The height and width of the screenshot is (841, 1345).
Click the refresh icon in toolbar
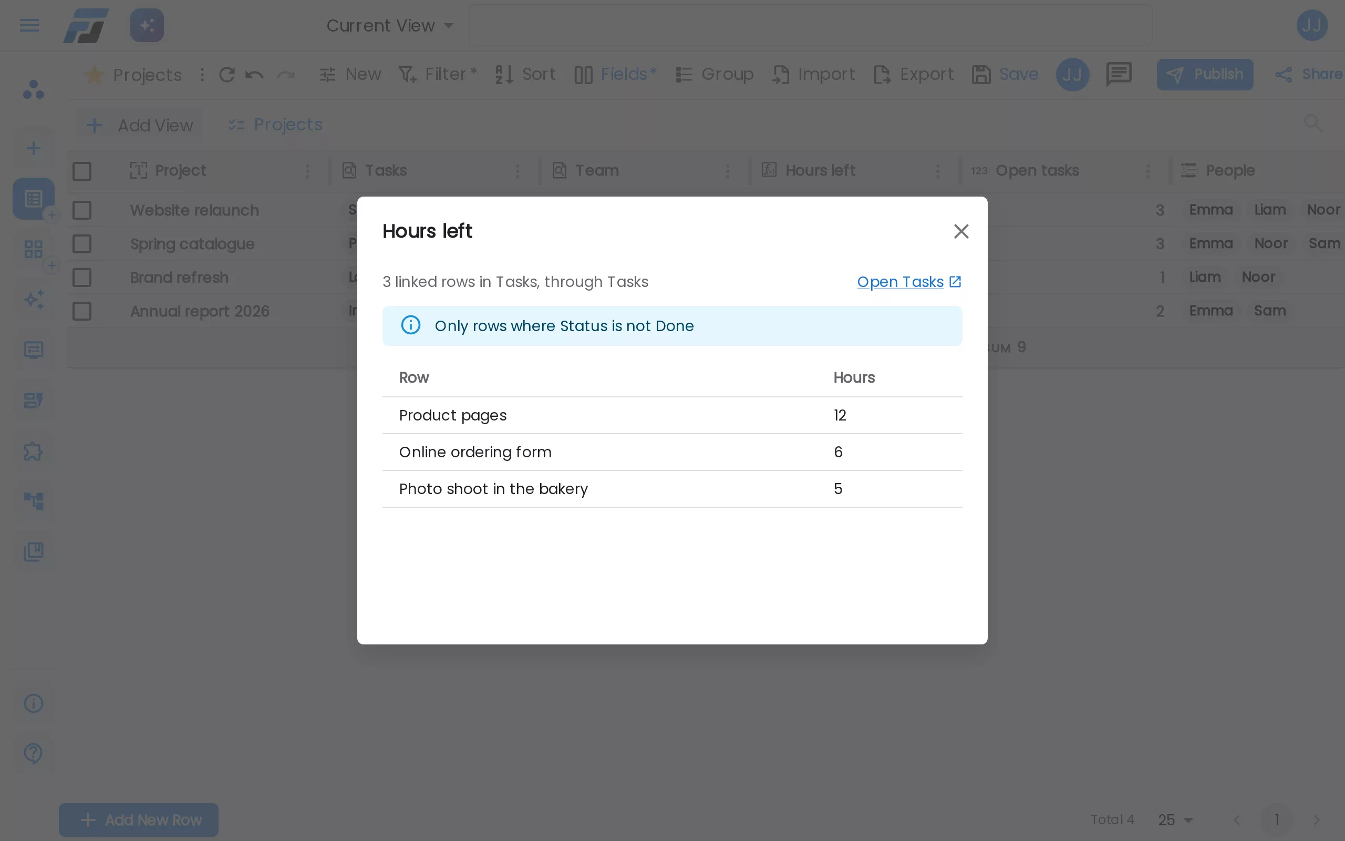tap(227, 75)
